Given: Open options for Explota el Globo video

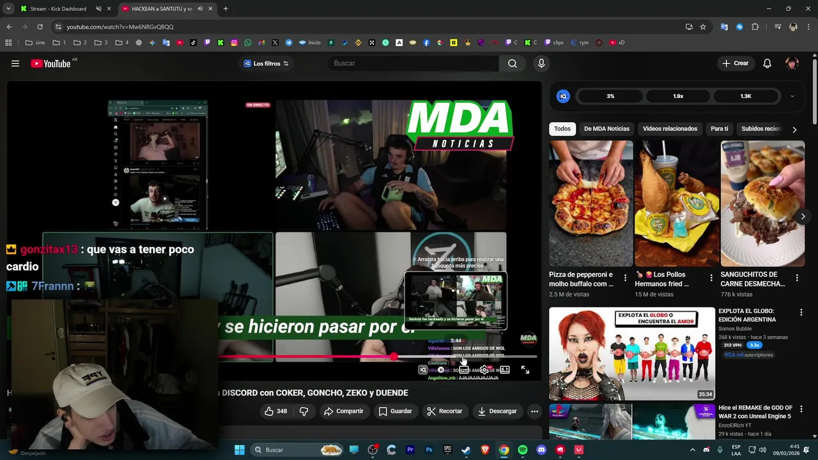Looking at the screenshot, I should [x=801, y=312].
